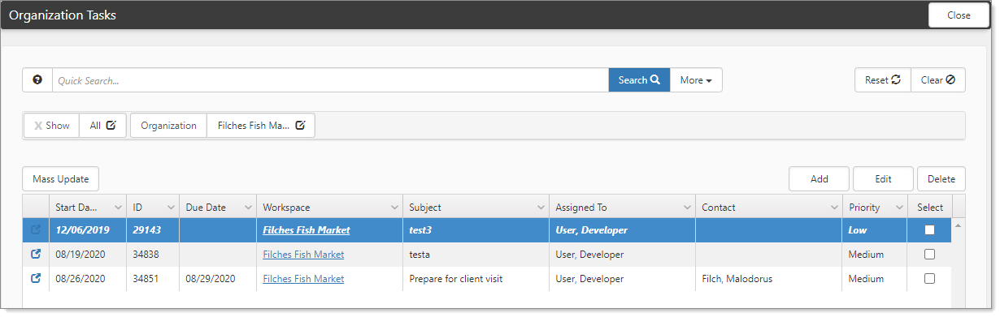Viewport: 1000px width, 317px height.
Task: Open Filches Fish Market link in testa row
Action: (303, 255)
